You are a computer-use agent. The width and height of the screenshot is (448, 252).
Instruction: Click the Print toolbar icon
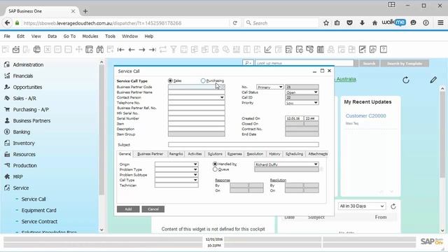tap(37, 50)
